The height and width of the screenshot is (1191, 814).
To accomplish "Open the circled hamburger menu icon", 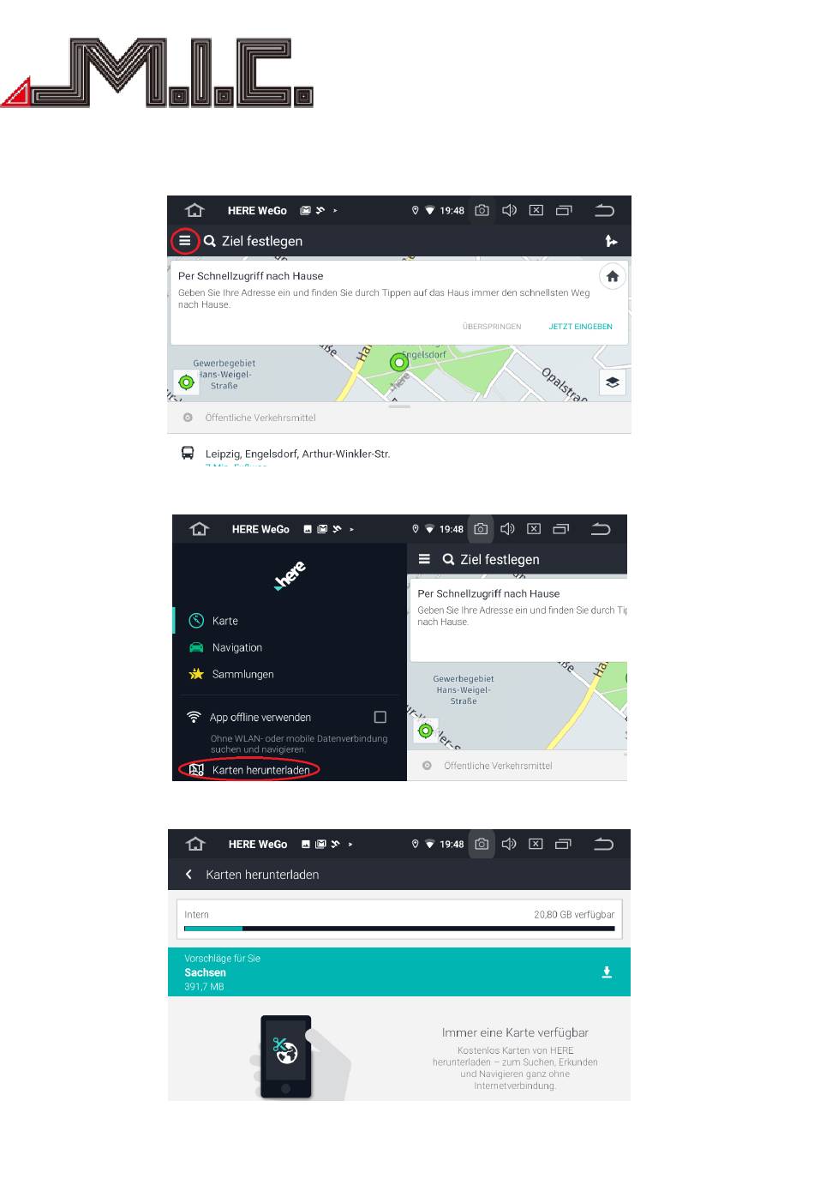I will tap(184, 241).
